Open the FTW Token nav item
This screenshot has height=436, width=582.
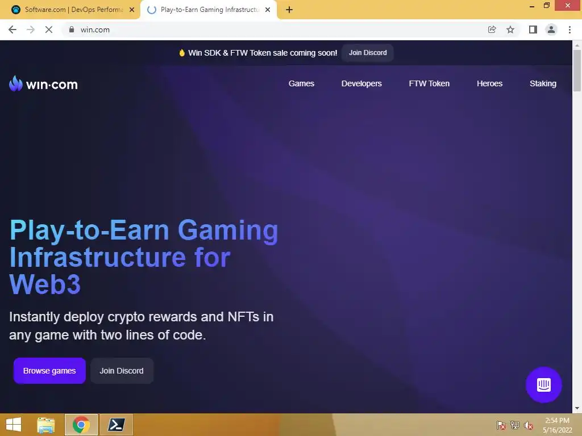tap(429, 83)
